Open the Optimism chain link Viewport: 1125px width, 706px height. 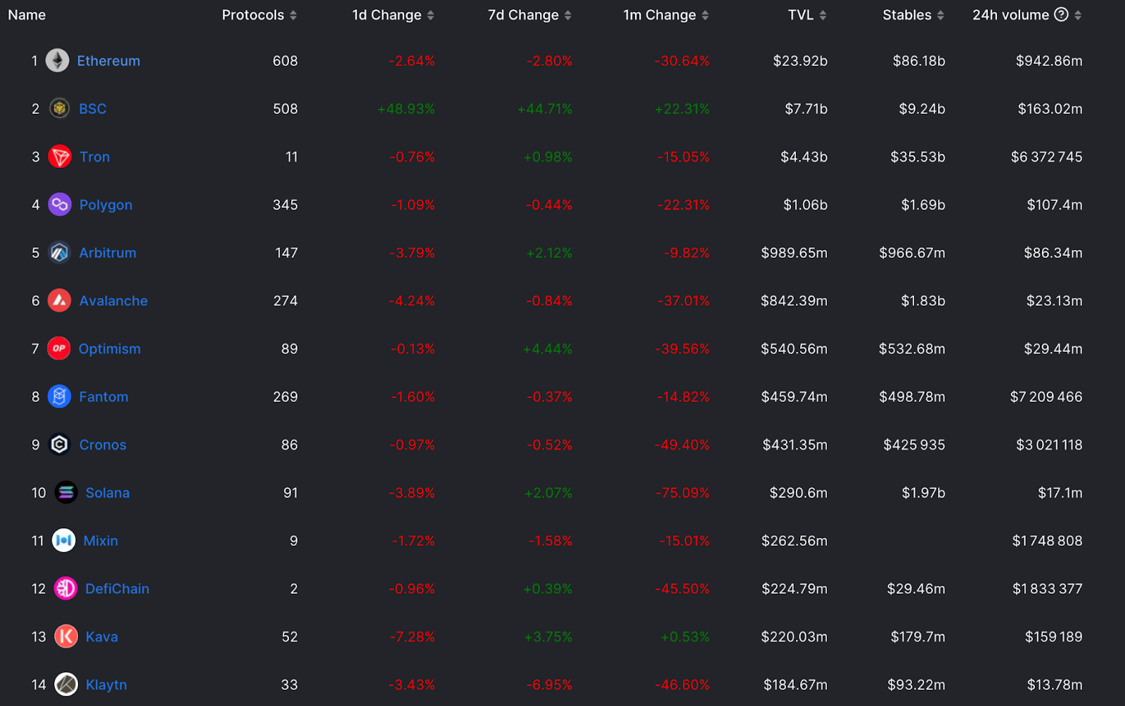(x=109, y=349)
